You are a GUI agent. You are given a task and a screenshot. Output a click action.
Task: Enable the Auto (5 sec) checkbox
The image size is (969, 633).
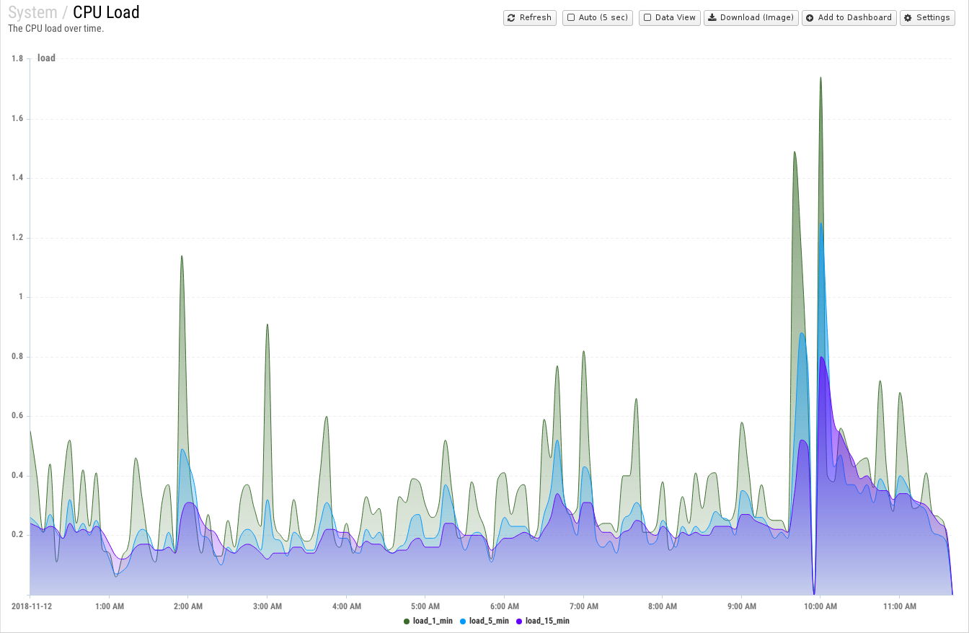click(571, 18)
